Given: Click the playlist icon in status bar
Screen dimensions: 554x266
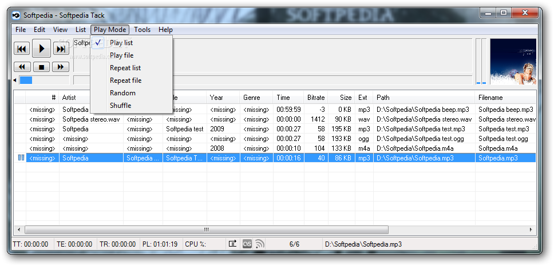Looking at the screenshot, I should pos(232,244).
